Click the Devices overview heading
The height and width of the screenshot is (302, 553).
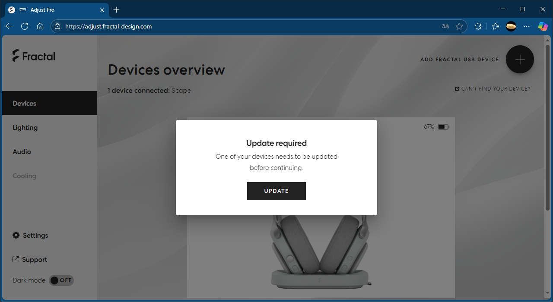point(166,70)
